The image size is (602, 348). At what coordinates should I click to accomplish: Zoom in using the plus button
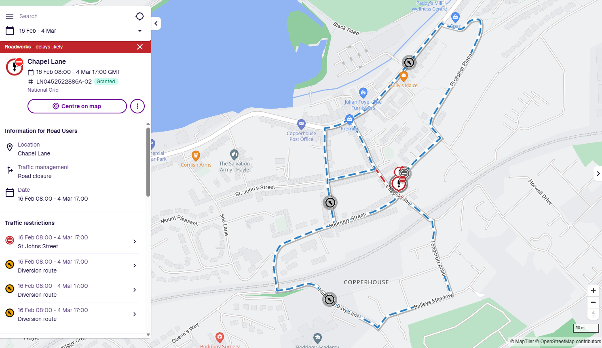[x=593, y=291]
